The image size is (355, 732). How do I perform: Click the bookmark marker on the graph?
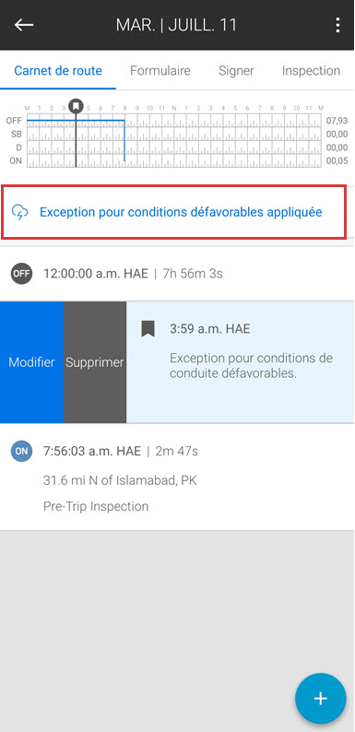coord(76,106)
